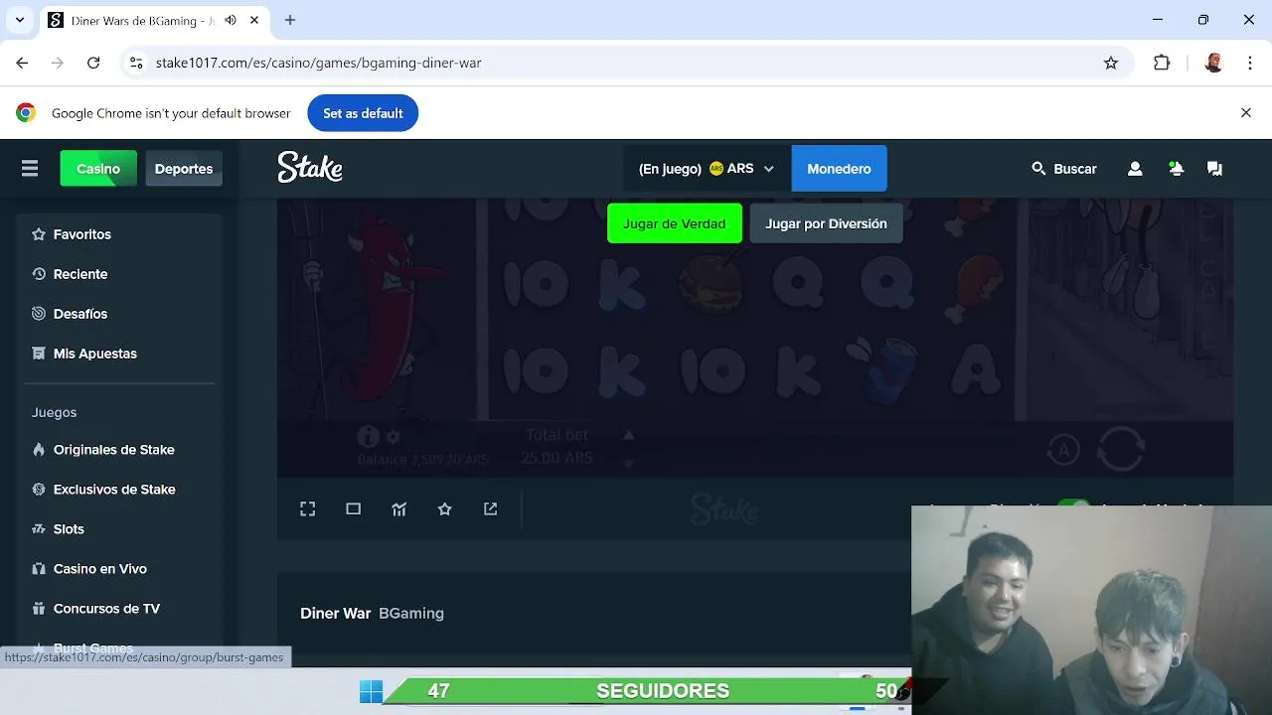Select the Casino tab
This screenshot has width=1272, height=715.
click(x=98, y=169)
